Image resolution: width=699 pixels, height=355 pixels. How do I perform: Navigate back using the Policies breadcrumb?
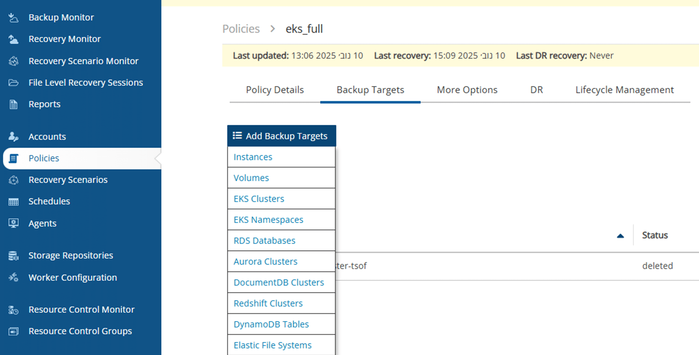[241, 28]
